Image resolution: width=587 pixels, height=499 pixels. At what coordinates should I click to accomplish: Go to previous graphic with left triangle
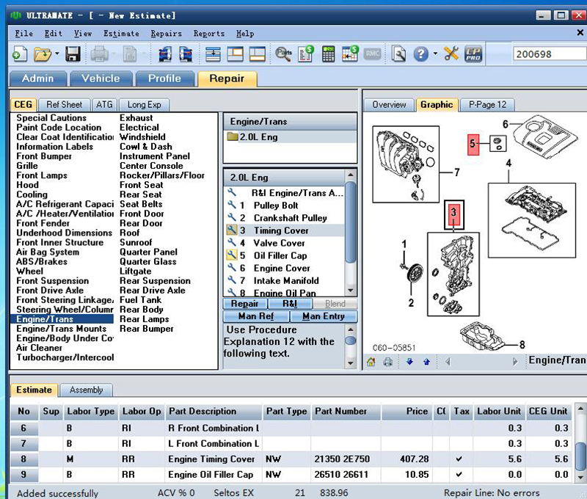coord(448,362)
